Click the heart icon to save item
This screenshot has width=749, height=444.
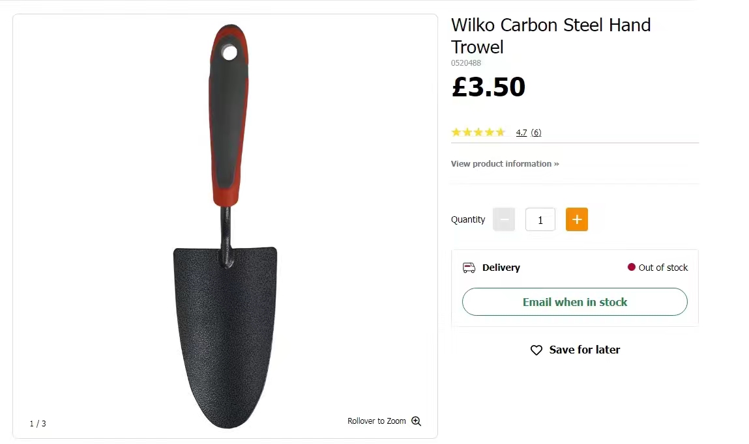coord(536,350)
